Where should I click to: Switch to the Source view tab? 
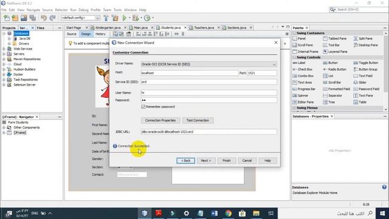[72, 34]
